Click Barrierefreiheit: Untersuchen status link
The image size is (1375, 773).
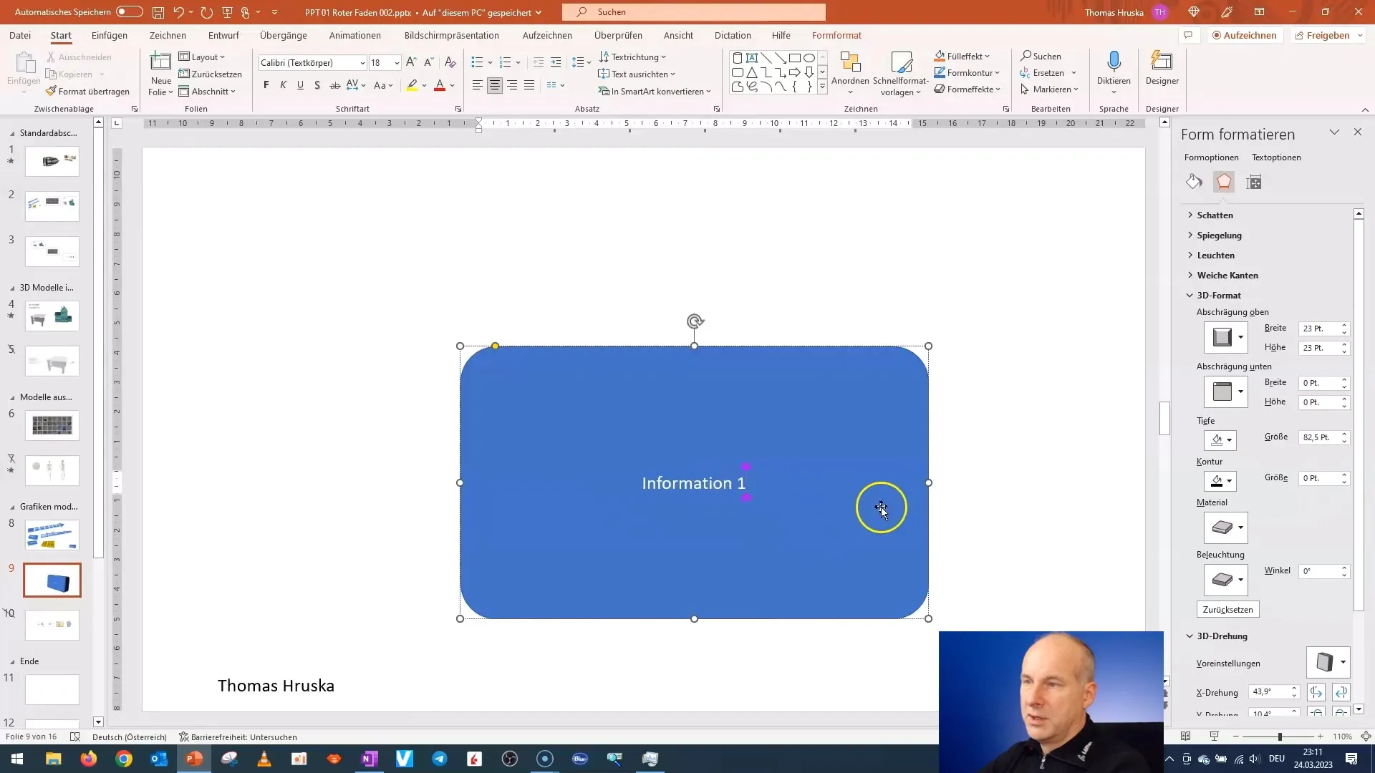click(x=238, y=736)
